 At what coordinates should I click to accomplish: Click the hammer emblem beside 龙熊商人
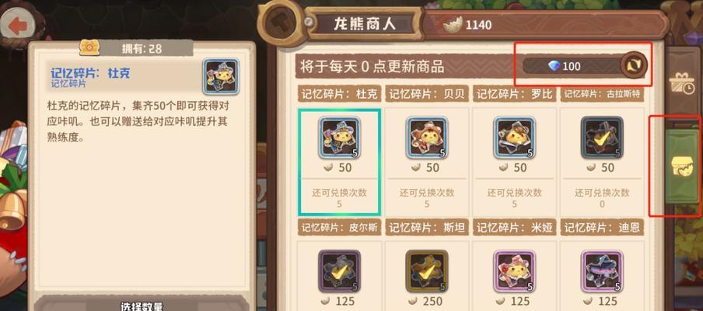click(281, 21)
